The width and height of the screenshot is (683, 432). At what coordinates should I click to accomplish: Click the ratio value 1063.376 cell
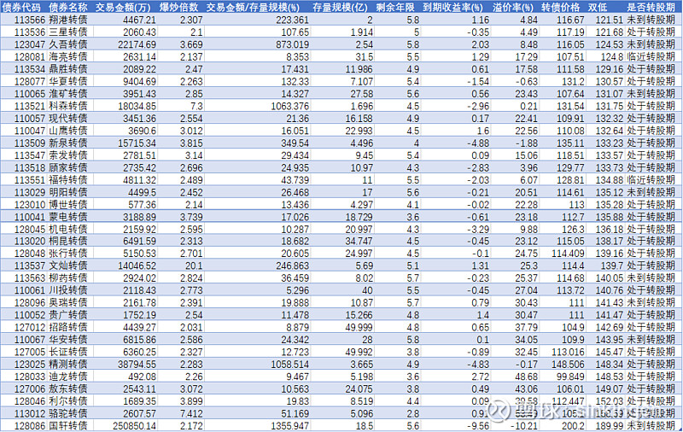tap(289, 106)
